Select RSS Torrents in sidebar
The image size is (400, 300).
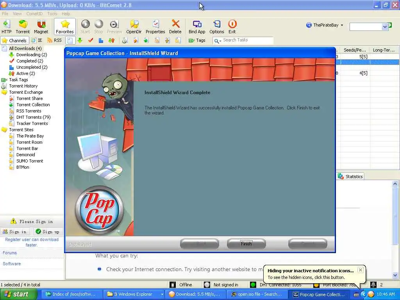click(29, 111)
